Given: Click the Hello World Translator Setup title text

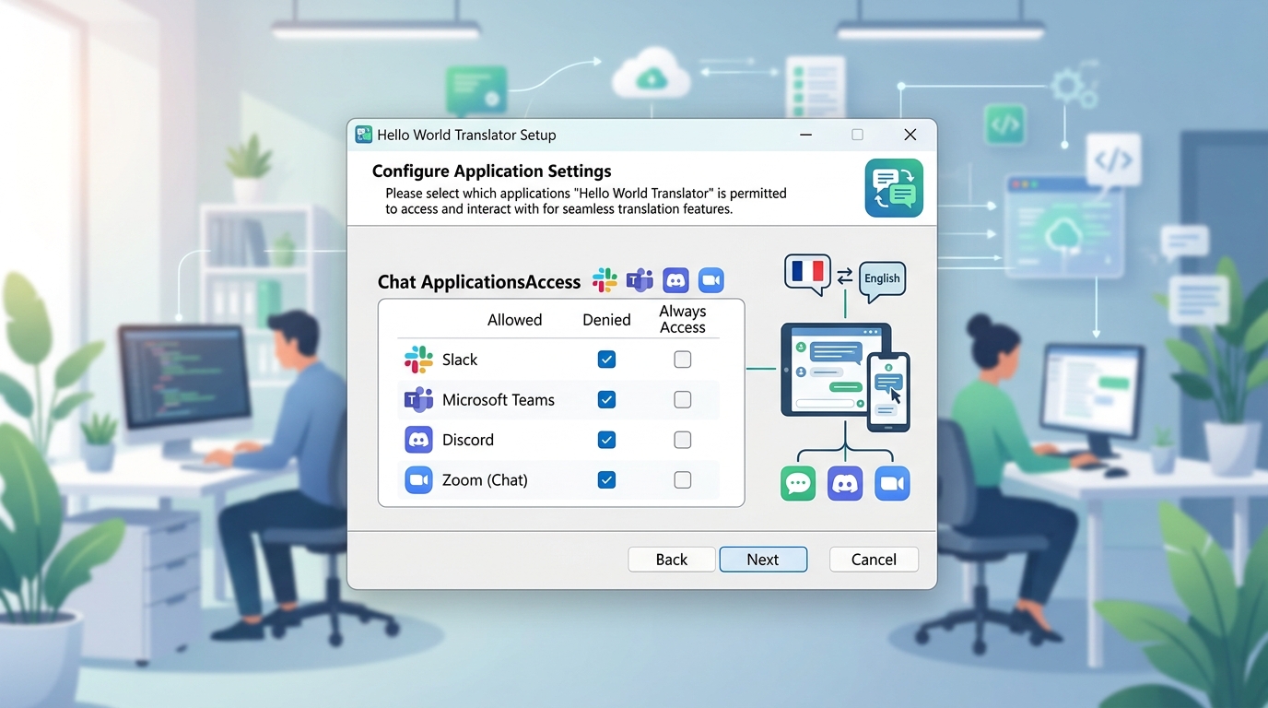Looking at the screenshot, I should (466, 135).
